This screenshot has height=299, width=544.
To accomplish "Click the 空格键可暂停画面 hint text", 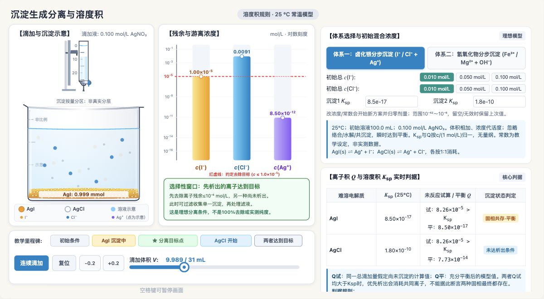I will 162,290.
